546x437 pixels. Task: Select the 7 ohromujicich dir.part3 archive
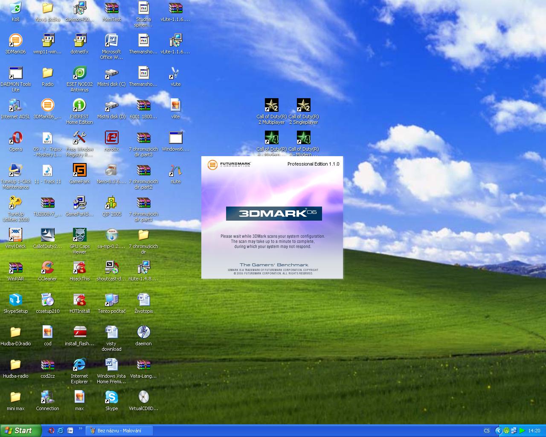(x=144, y=138)
